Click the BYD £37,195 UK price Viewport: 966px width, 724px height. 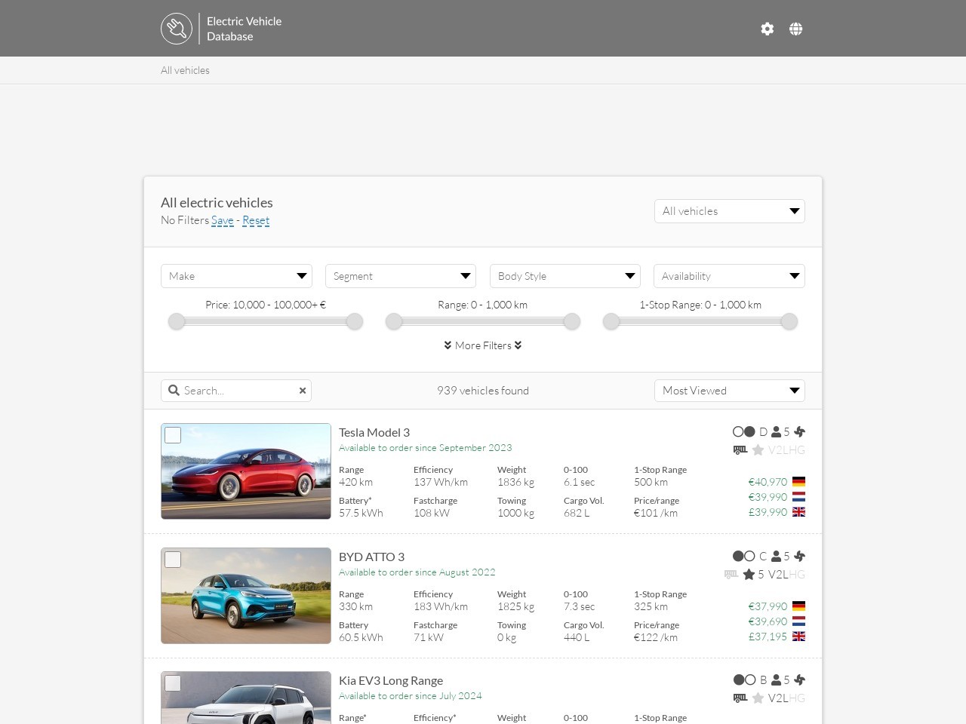[768, 637]
